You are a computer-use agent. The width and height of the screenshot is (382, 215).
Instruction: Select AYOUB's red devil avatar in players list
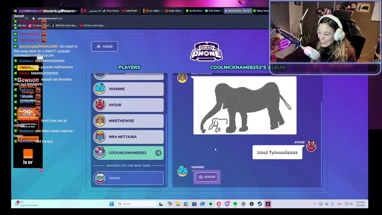click(x=100, y=105)
